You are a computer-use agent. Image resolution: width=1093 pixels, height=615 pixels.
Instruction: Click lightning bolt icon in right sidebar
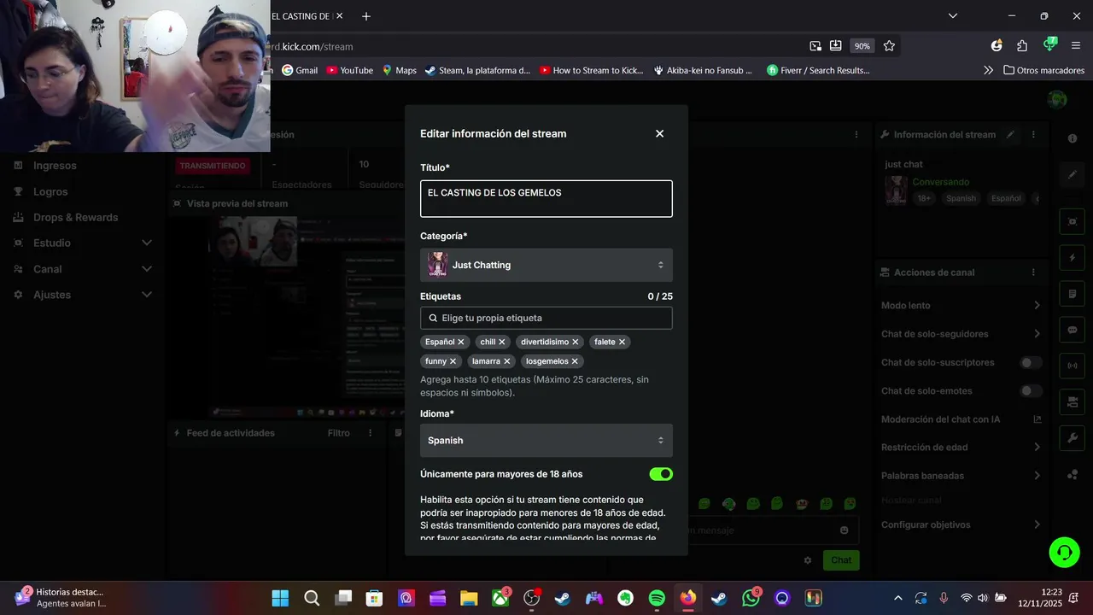[x=1073, y=258]
